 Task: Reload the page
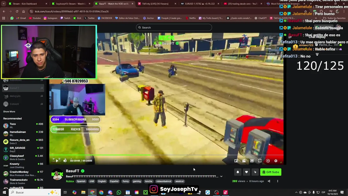click(x=17, y=11)
